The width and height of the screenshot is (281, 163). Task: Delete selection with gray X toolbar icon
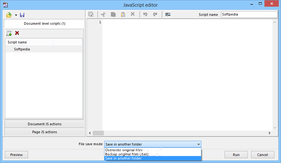(x=133, y=14)
